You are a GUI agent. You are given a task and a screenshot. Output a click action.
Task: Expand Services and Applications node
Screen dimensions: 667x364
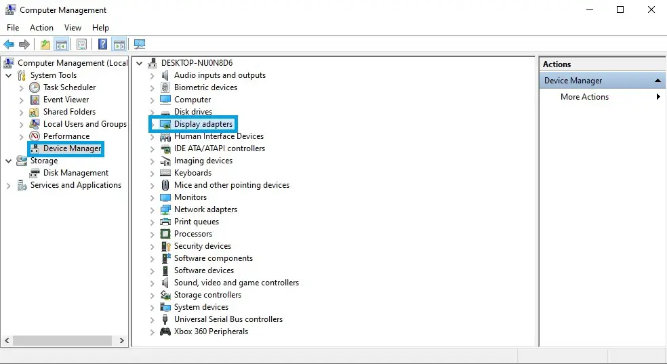tap(8, 186)
